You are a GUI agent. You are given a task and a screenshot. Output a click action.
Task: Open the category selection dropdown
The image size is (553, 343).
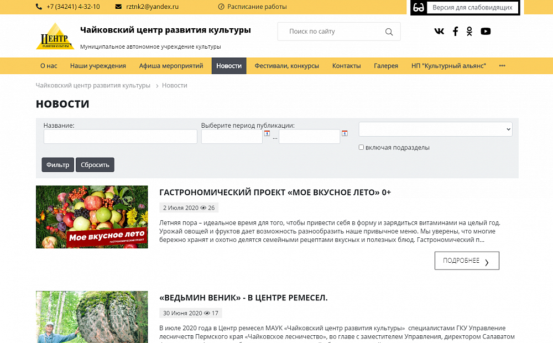[x=435, y=129]
